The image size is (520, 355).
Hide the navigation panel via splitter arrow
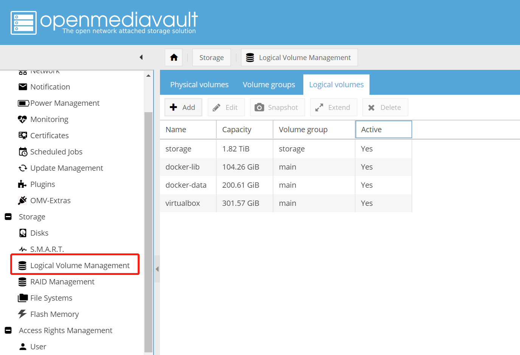[157, 269]
